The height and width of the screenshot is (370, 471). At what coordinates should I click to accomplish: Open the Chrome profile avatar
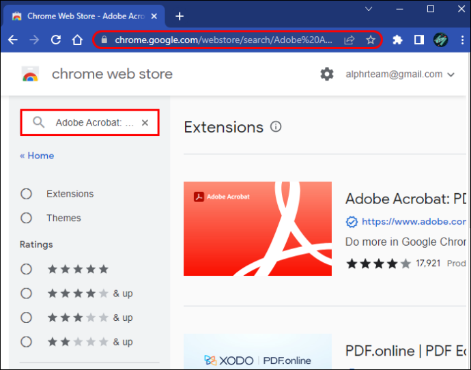pyautogui.click(x=441, y=40)
